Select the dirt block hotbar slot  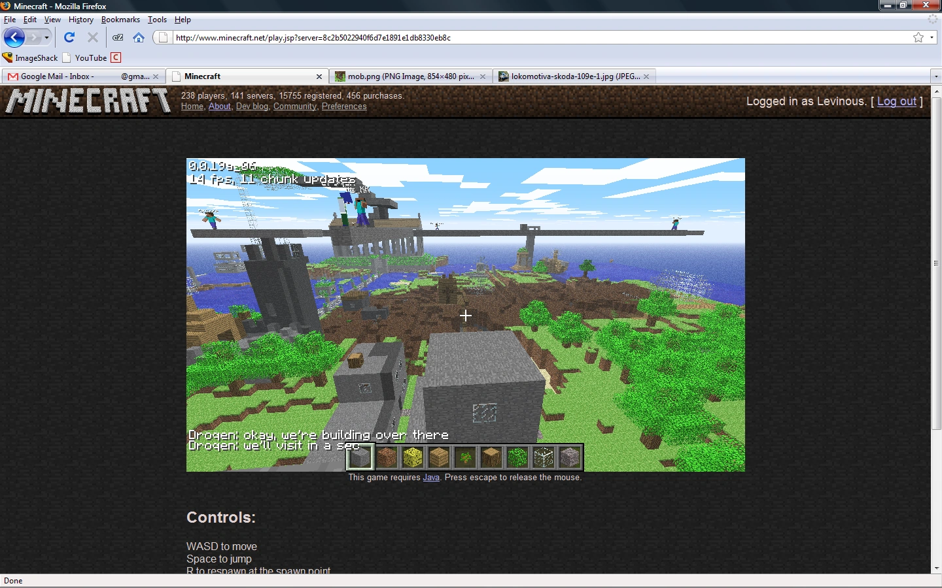click(x=387, y=457)
